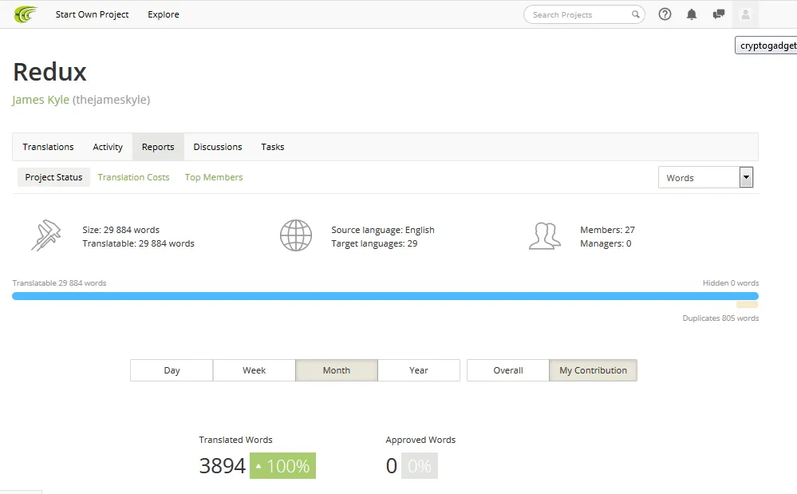Click the grey 0% badge
The image size is (797, 494).
click(420, 465)
